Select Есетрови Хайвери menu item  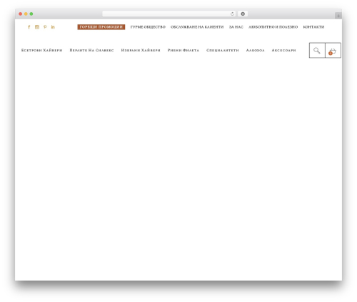42,50
